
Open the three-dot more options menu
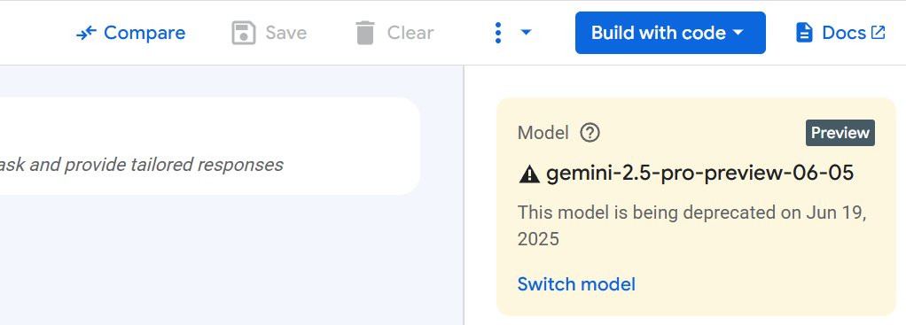click(497, 33)
